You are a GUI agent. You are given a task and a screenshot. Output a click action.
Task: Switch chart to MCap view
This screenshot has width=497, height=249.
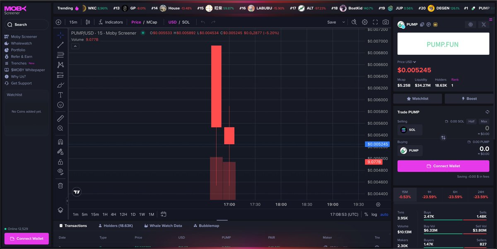[x=152, y=22]
